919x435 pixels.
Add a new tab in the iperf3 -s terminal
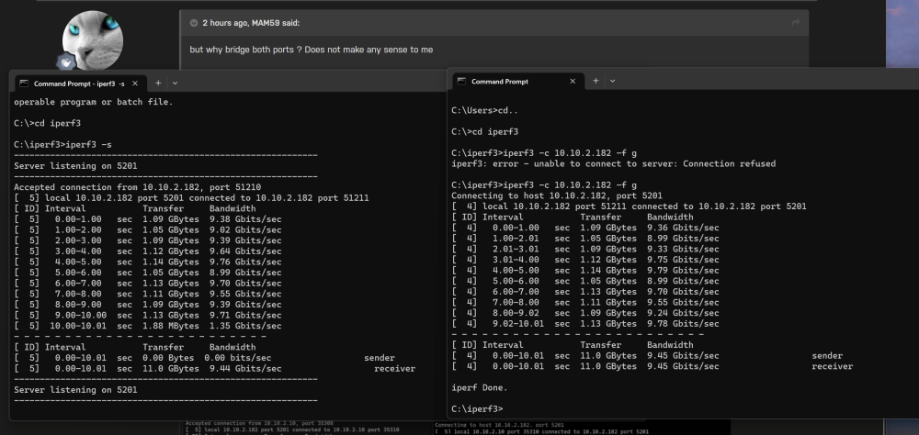click(158, 84)
